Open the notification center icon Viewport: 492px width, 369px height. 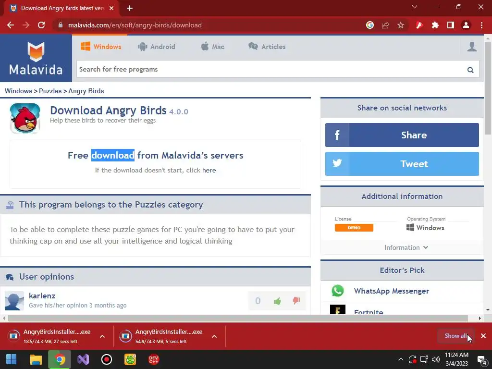click(481, 359)
